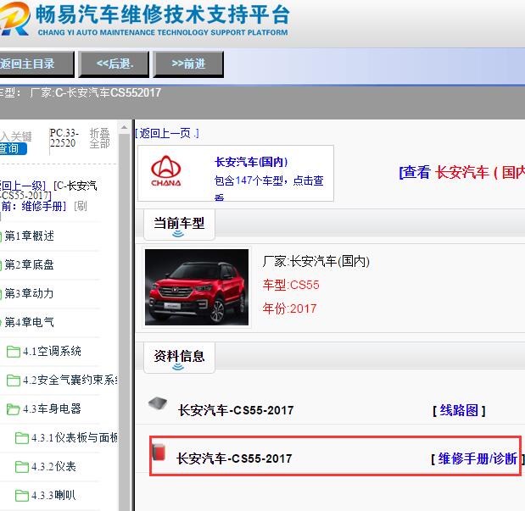The image size is (525, 511).
Task: Open 维修手册/诊断 link
Action: (x=478, y=458)
